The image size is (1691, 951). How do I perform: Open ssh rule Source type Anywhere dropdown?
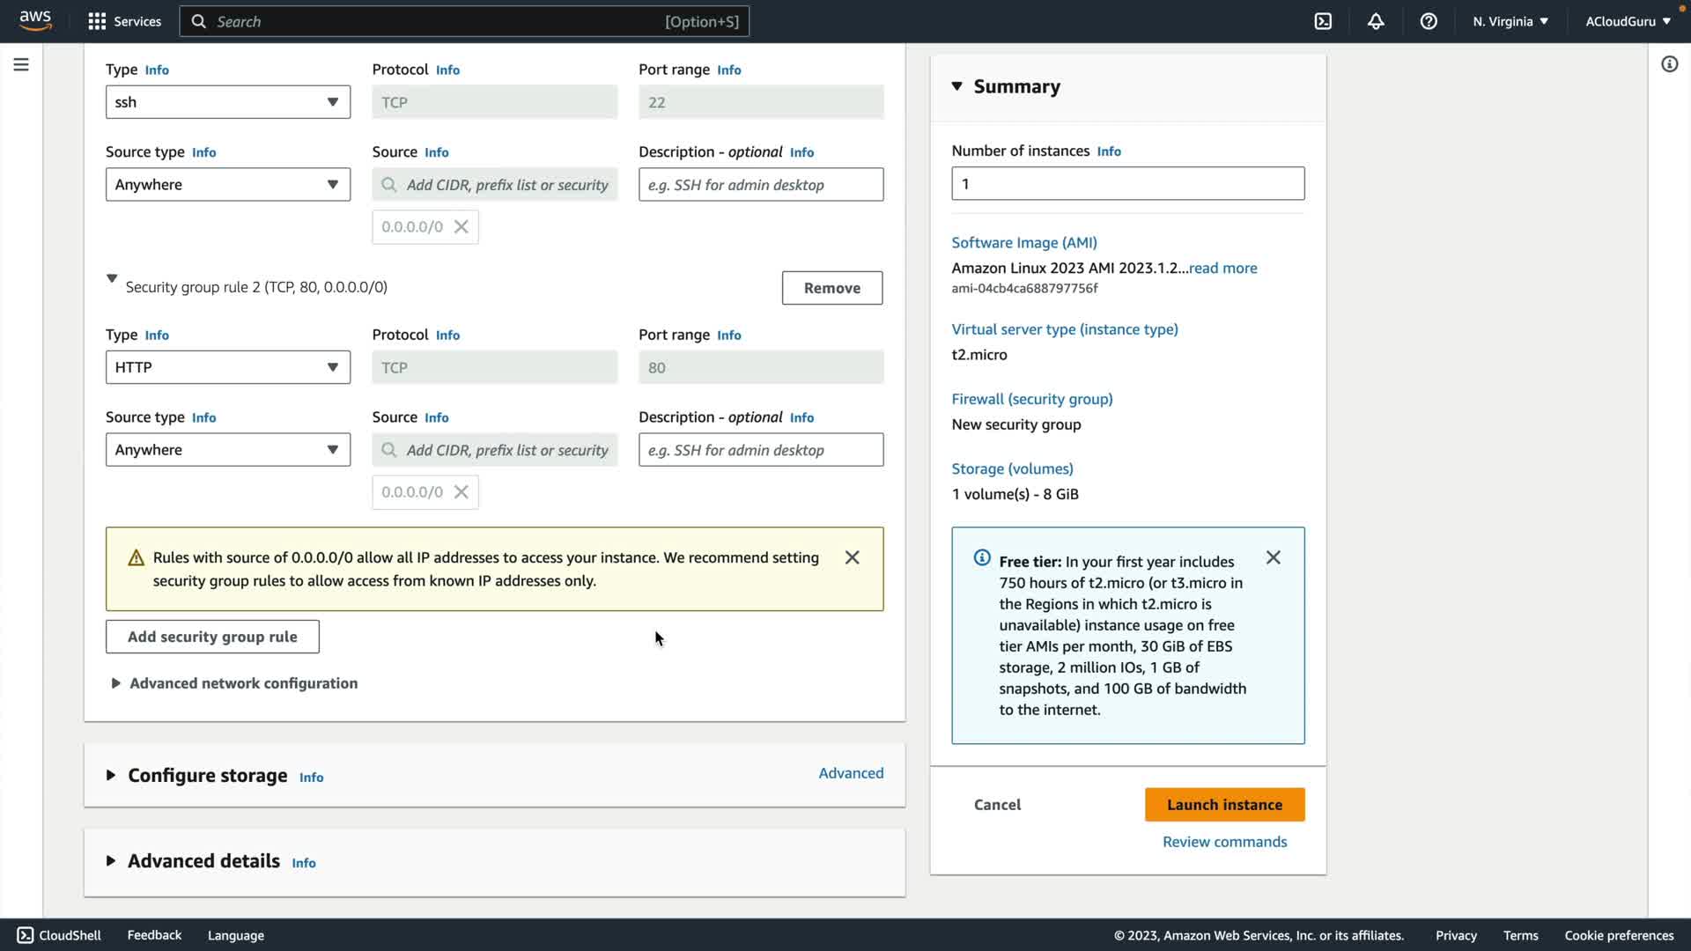coord(227,185)
